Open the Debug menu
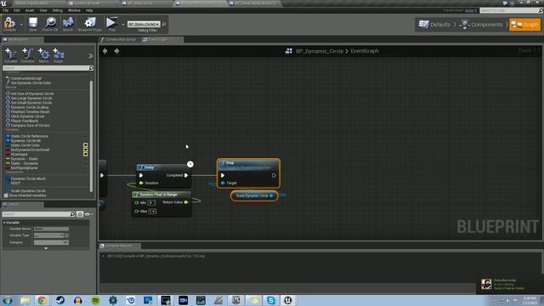The image size is (544, 306). pos(57,10)
